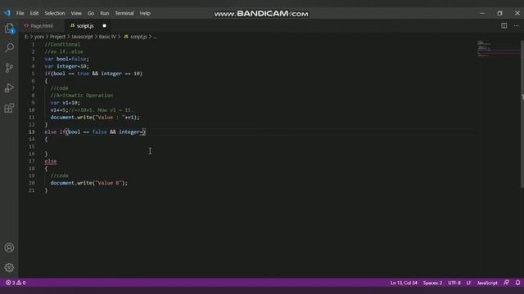Click the //Aritmatic Operation comment

pos(82,96)
